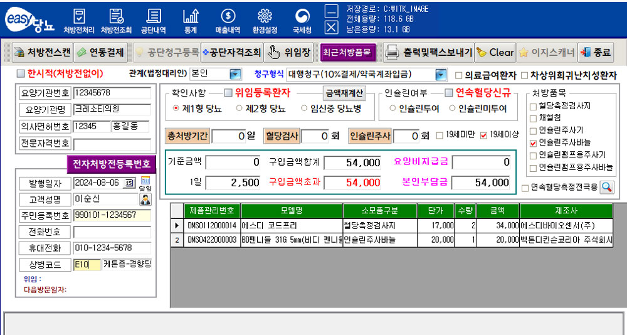Image resolution: width=627 pixels, height=335 pixels.
Task: Expand 청구형식 dropdown
Action: tap(440, 75)
